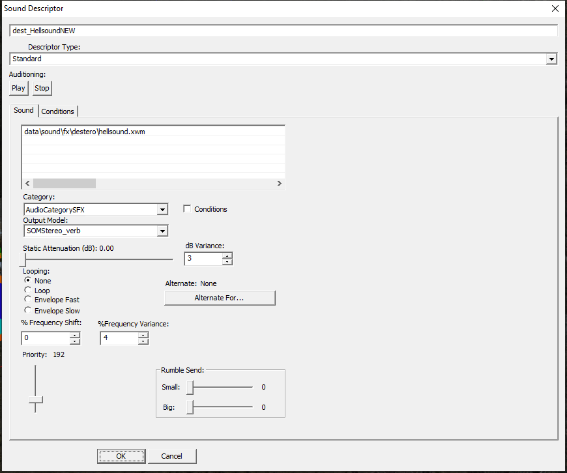Confirm with the OK button
567x473 pixels.
point(121,456)
